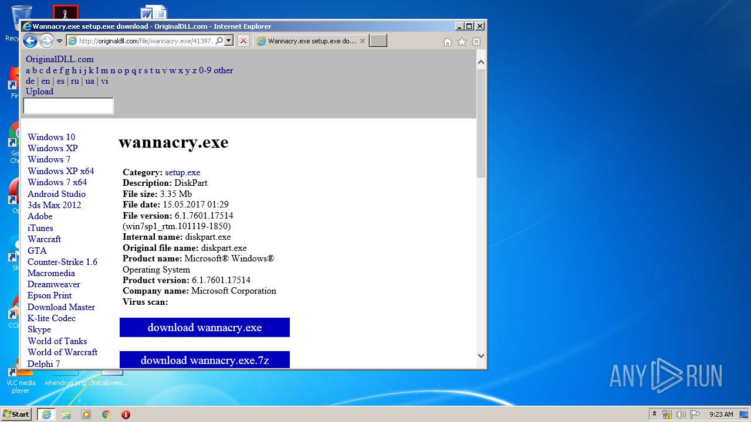The image size is (751, 422).
Task: Open the Windows Start button
Action: (x=16, y=414)
